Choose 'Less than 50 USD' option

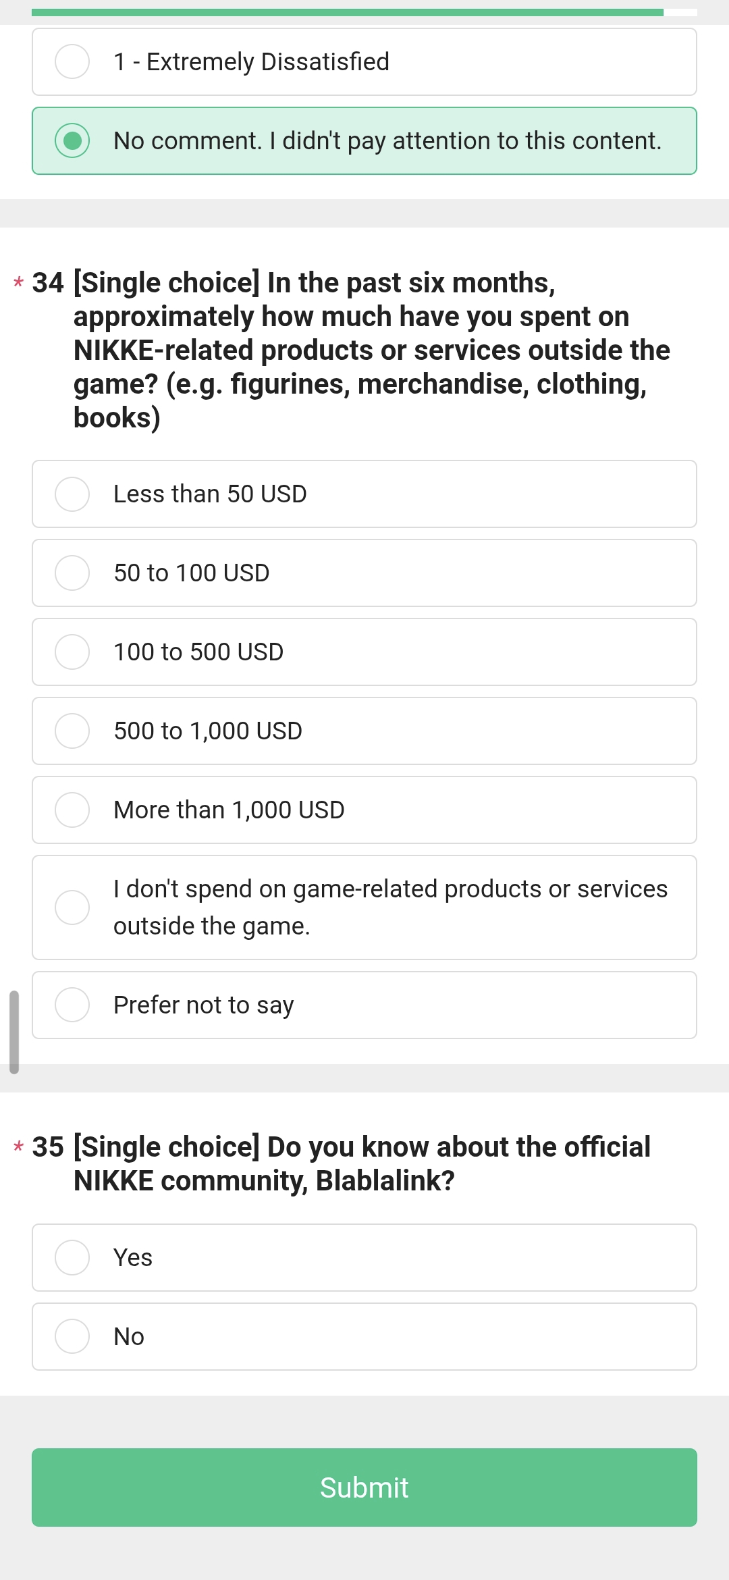click(x=72, y=494)
